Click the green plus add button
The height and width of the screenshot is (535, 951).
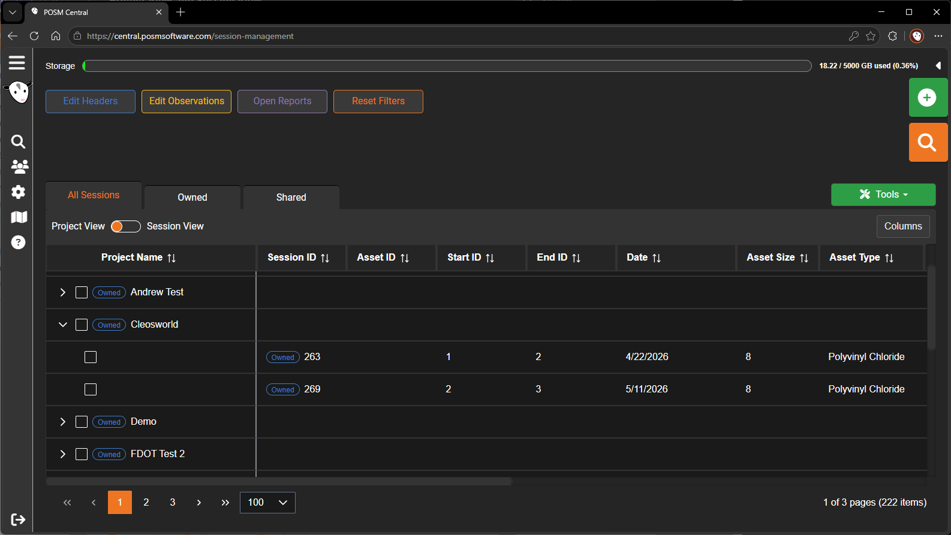(928, 97)
